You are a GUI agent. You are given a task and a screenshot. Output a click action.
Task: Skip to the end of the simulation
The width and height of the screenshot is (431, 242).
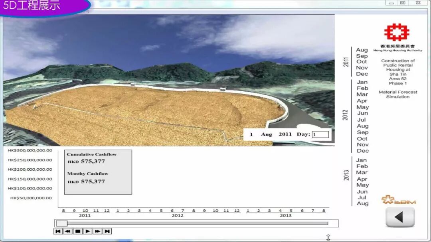(107, 231)
